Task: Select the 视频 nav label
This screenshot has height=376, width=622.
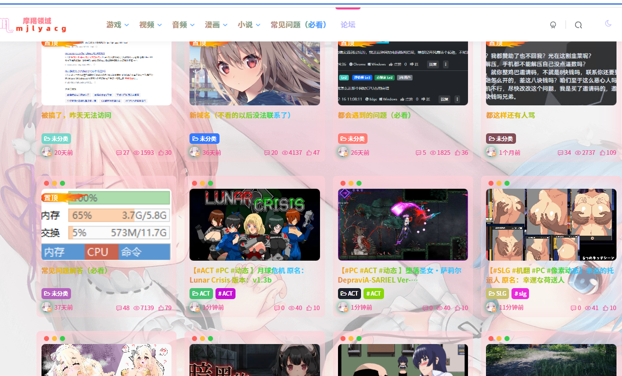Action: 146,25
